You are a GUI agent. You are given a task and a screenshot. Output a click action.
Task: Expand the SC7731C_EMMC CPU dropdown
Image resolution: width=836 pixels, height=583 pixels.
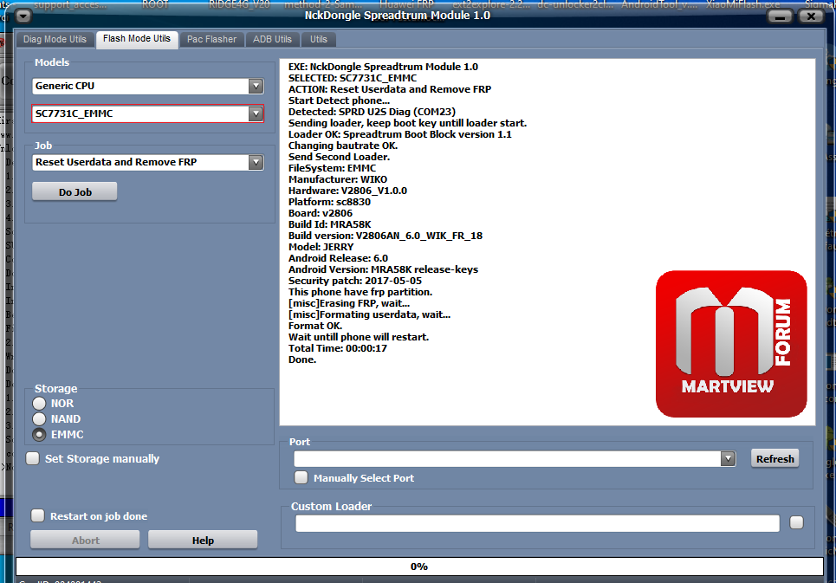coord(256,113)
